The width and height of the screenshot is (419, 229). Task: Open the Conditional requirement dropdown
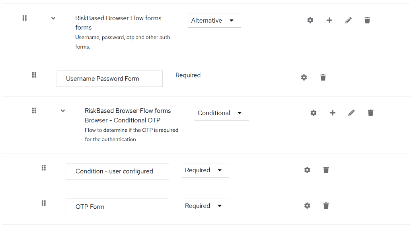221,113
